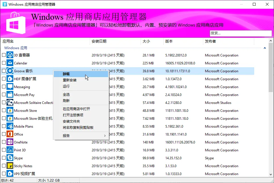Check the 3D 查看器 checkbox

[x=4, y=55]
